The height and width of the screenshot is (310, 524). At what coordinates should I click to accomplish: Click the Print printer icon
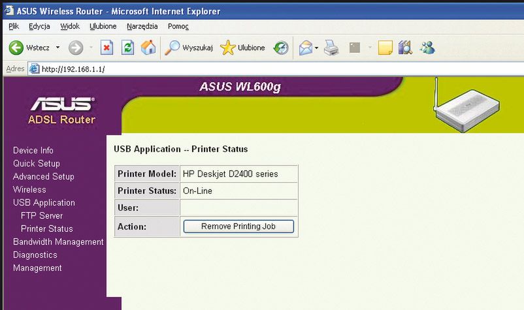[x=331, y=48]
